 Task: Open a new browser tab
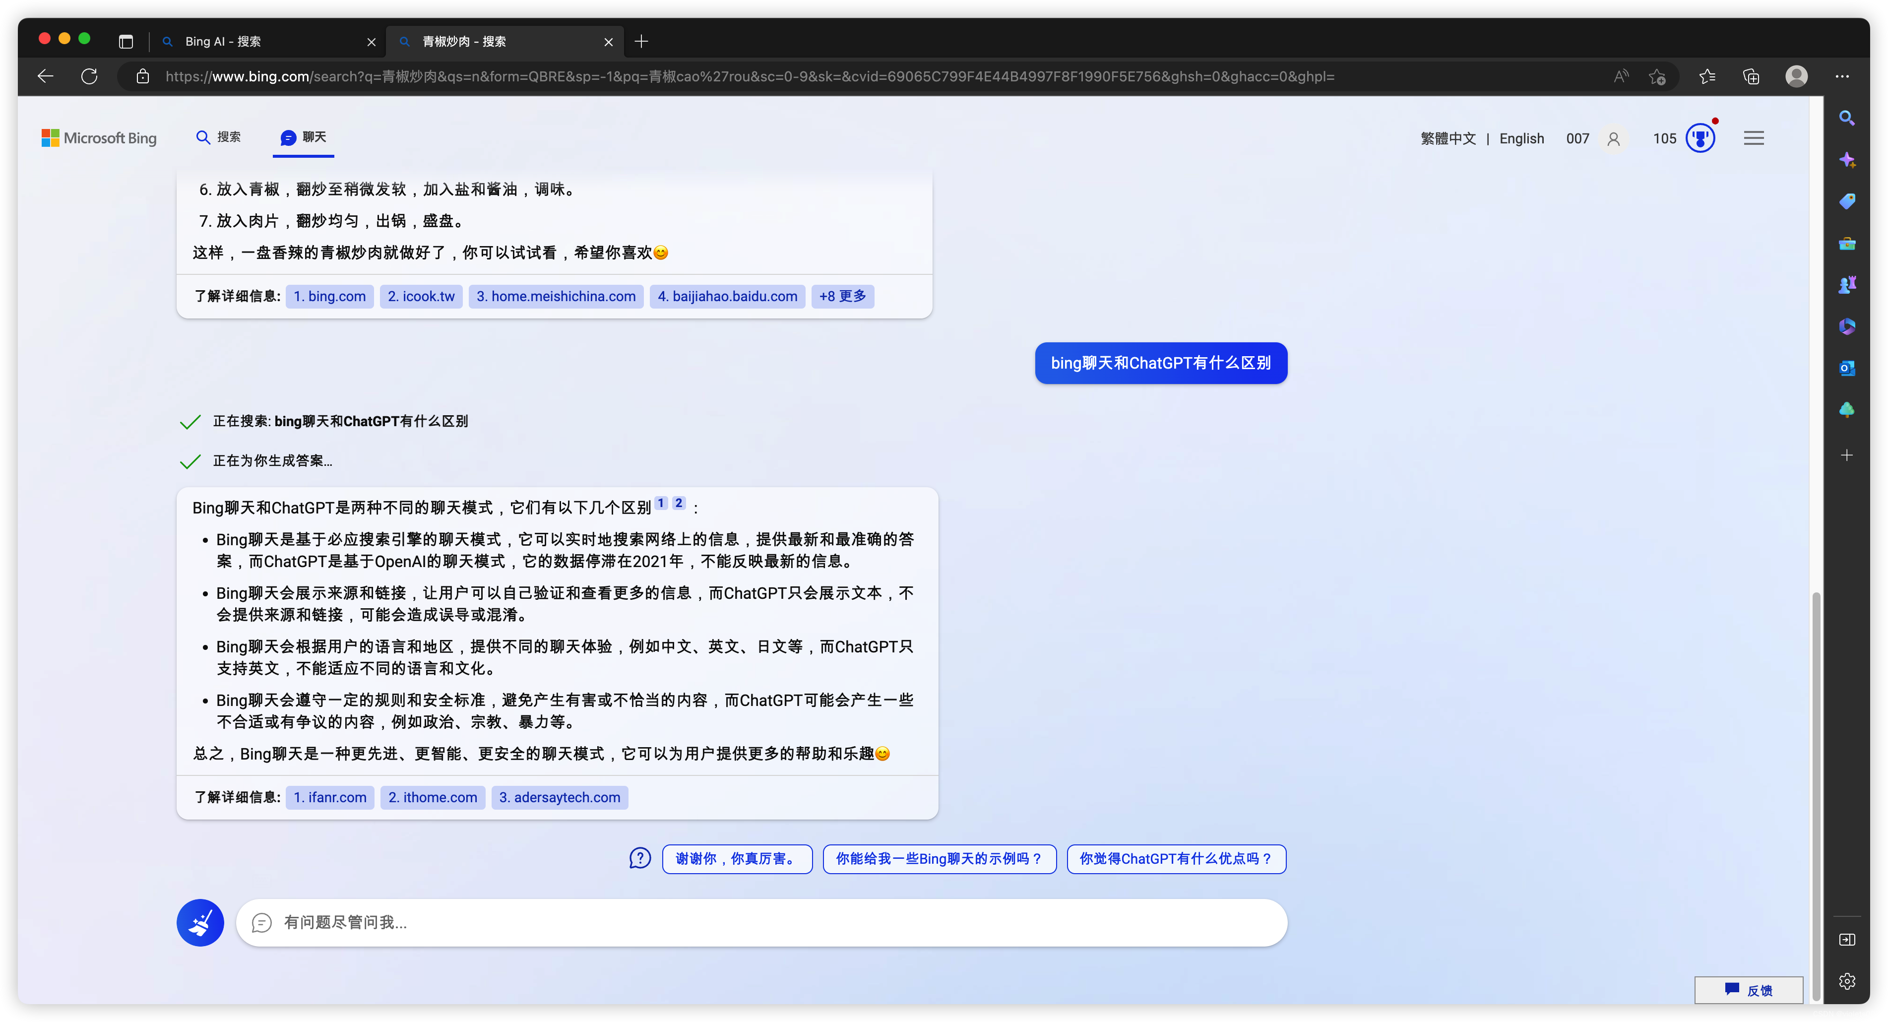click(x=641, y=42)
